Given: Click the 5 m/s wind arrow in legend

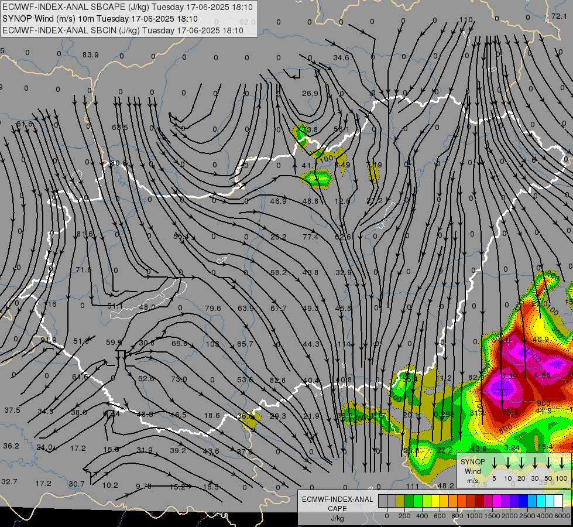Looking at the screenshot, I should (494, 463).
